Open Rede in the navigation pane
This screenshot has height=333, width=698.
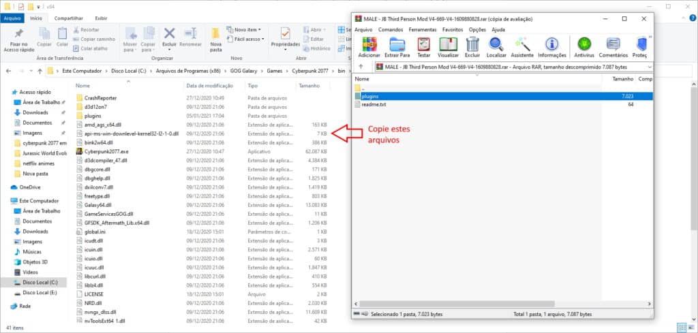point(25,306)
